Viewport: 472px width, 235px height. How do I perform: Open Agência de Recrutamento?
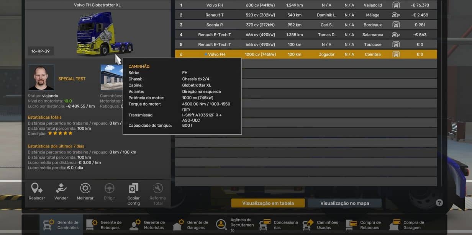[234, 225]
